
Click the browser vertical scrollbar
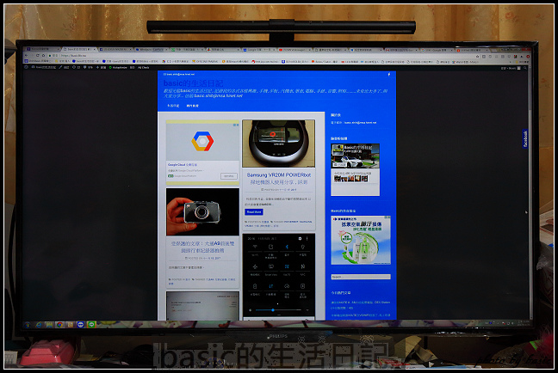pyautogui.click(x=530, y=192)
